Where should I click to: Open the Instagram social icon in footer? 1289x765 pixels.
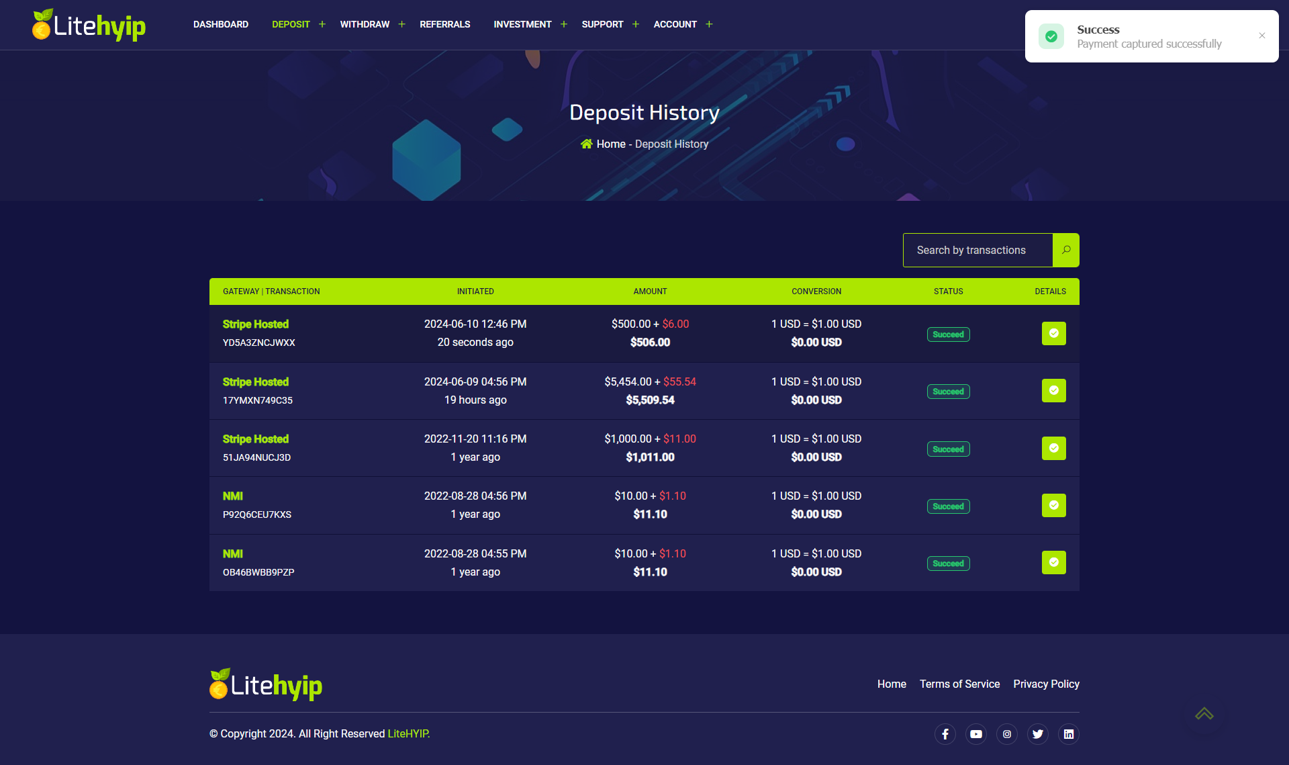1007,734
